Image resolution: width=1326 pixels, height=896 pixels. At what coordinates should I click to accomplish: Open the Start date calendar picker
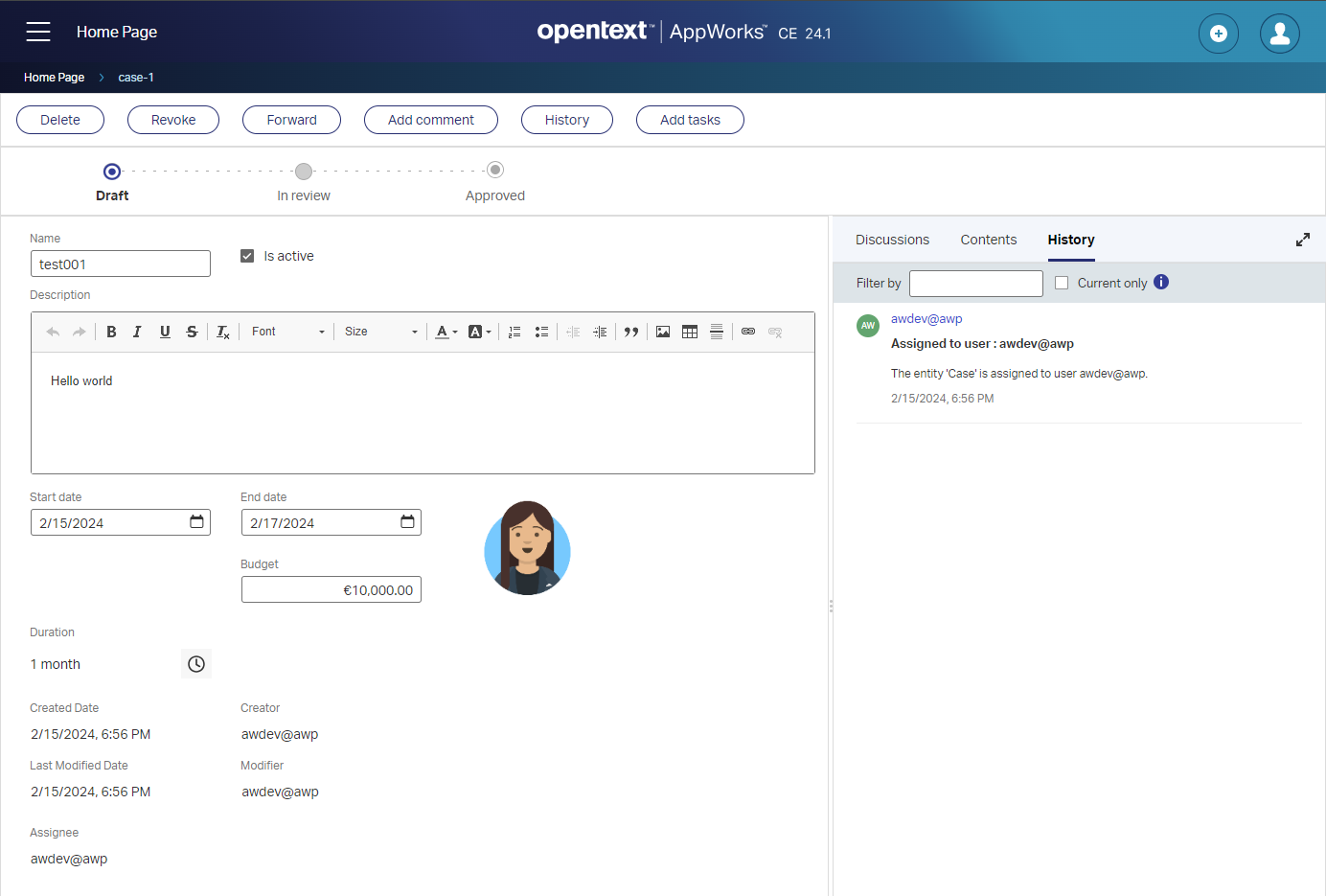(x=196, y=522)
